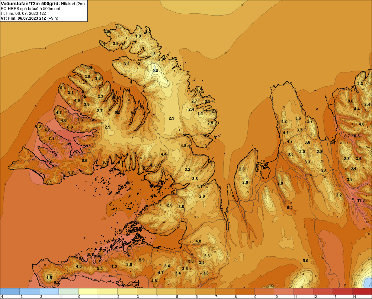Click the '4.3' temperature value

pyautogui.click(x=79, y=266)
